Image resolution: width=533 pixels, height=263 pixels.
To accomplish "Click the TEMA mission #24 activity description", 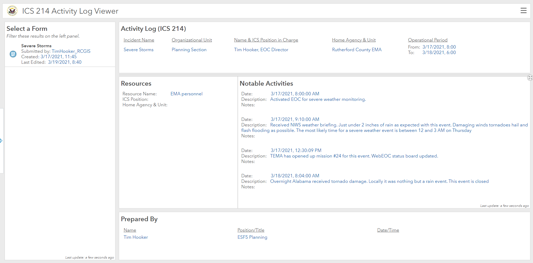I will tap(354, 156).
